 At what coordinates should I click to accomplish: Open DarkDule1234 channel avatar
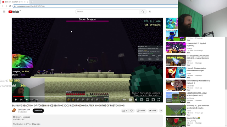click(x=14, y=110)
